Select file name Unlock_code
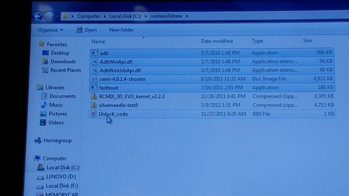This screenshot has height=196, width=349. point(113,114)
